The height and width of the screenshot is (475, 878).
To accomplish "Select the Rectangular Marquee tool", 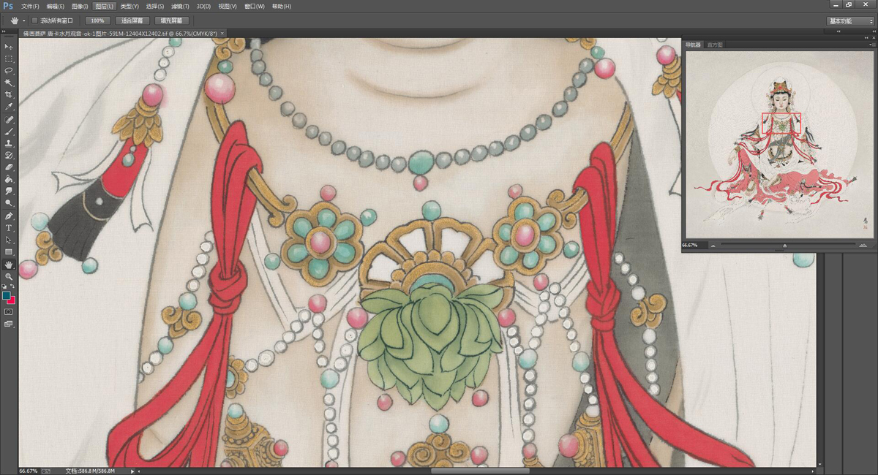I will (x=9, y=58).
